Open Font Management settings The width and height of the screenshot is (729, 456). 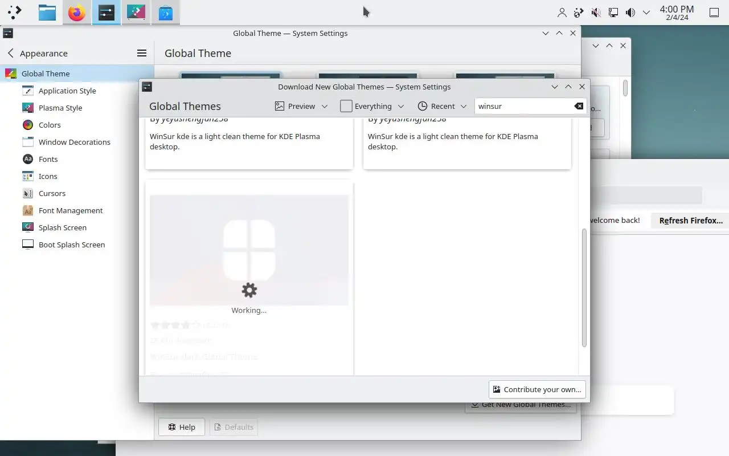coord(77,210)
